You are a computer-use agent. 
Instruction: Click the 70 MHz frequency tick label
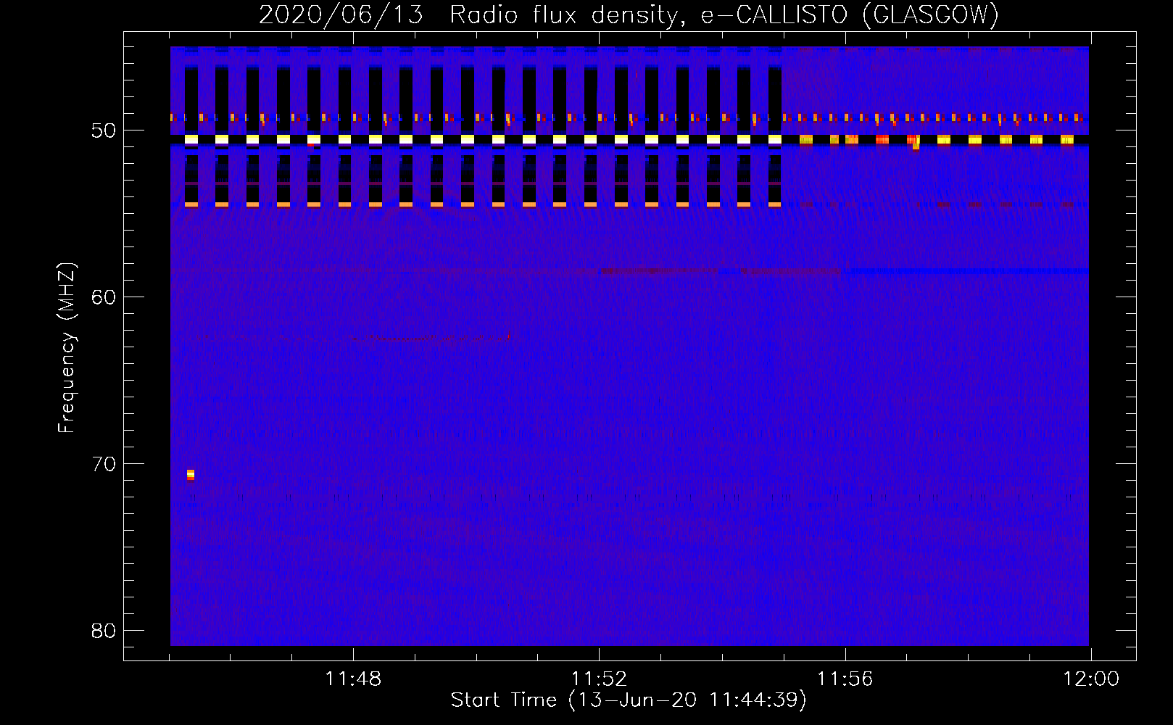tap(104, 464)
